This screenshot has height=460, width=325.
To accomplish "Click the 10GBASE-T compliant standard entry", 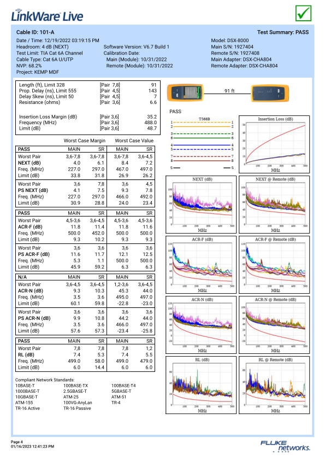I will (26, 397).
